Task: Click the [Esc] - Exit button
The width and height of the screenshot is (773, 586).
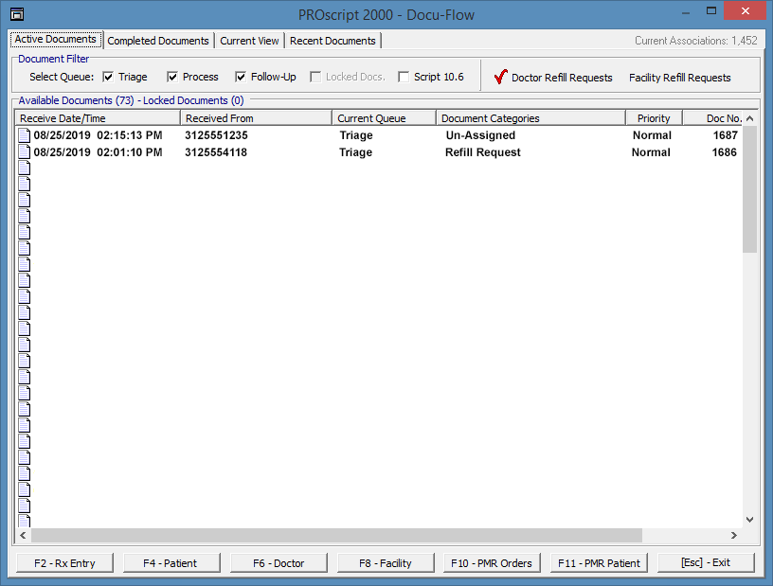Action: pos(706,563)
